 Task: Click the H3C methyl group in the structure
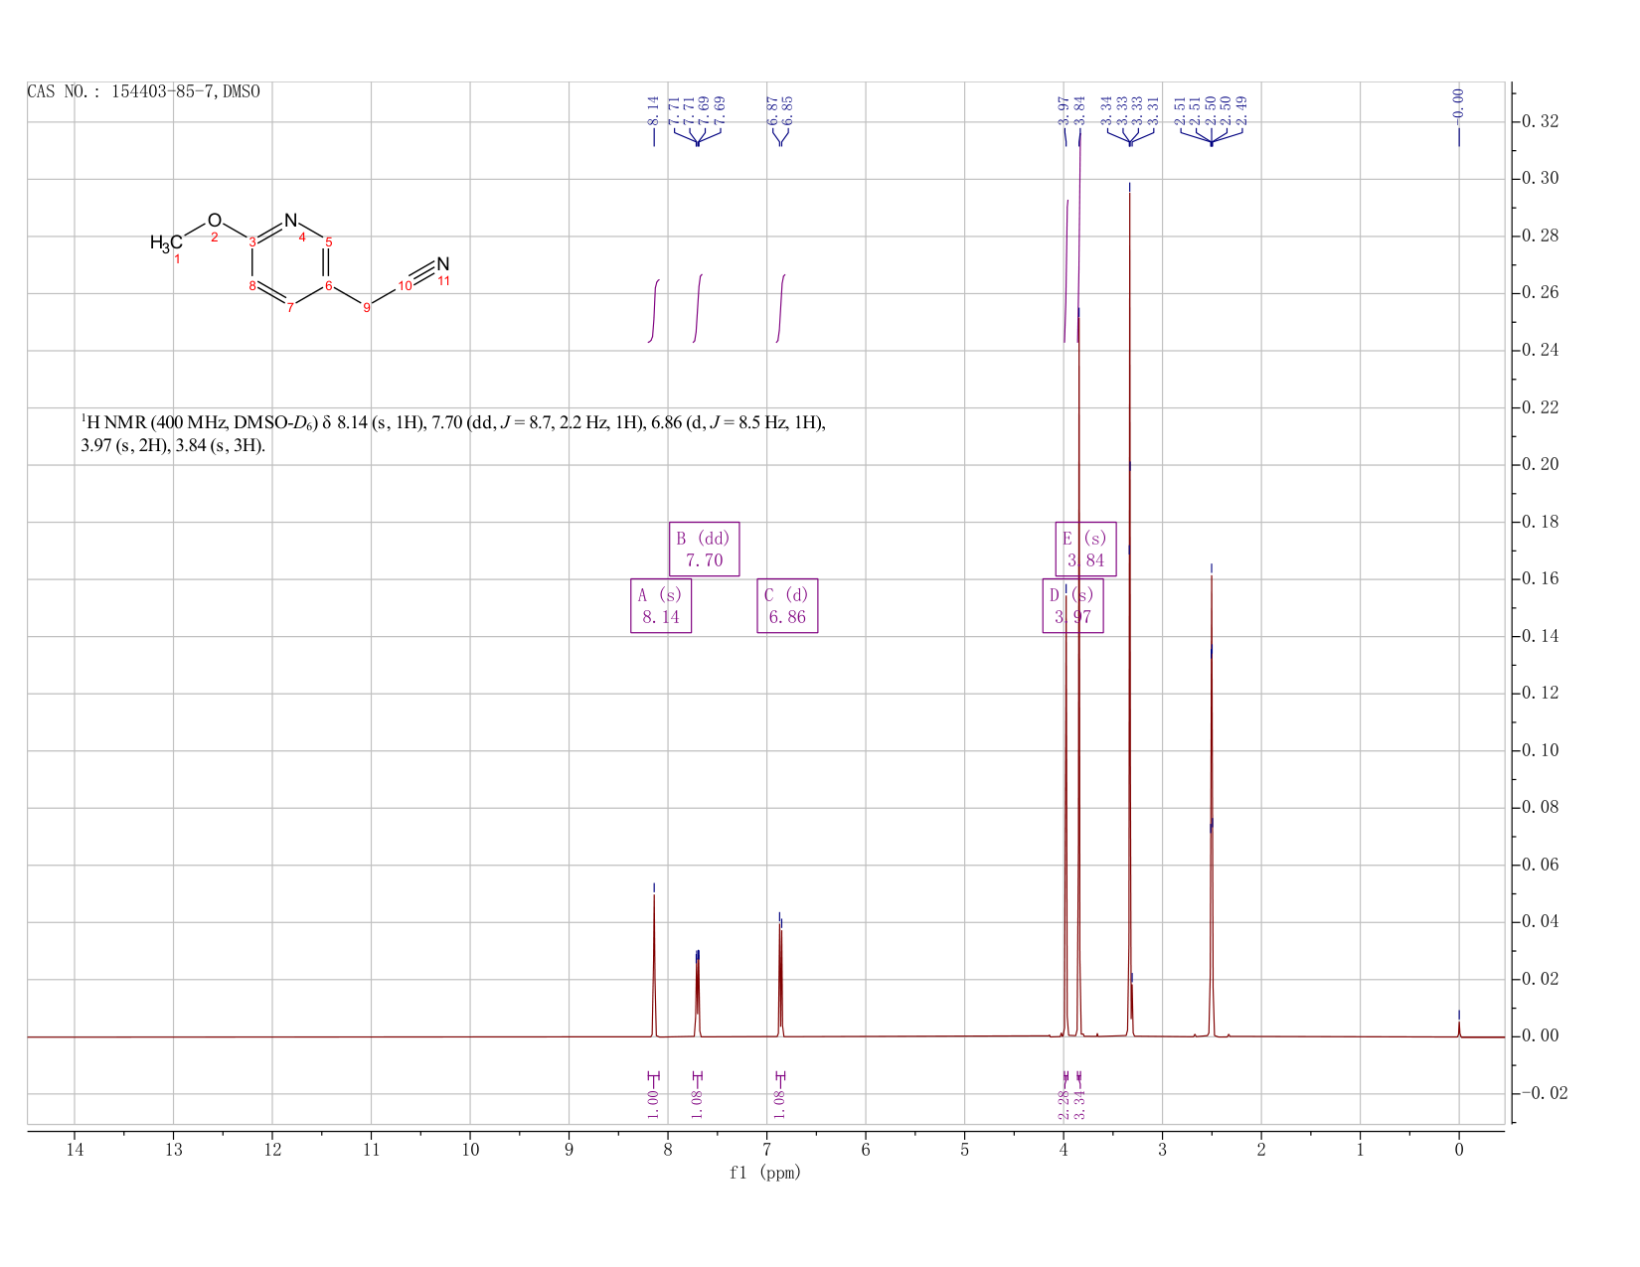click(x=166, y=242)
